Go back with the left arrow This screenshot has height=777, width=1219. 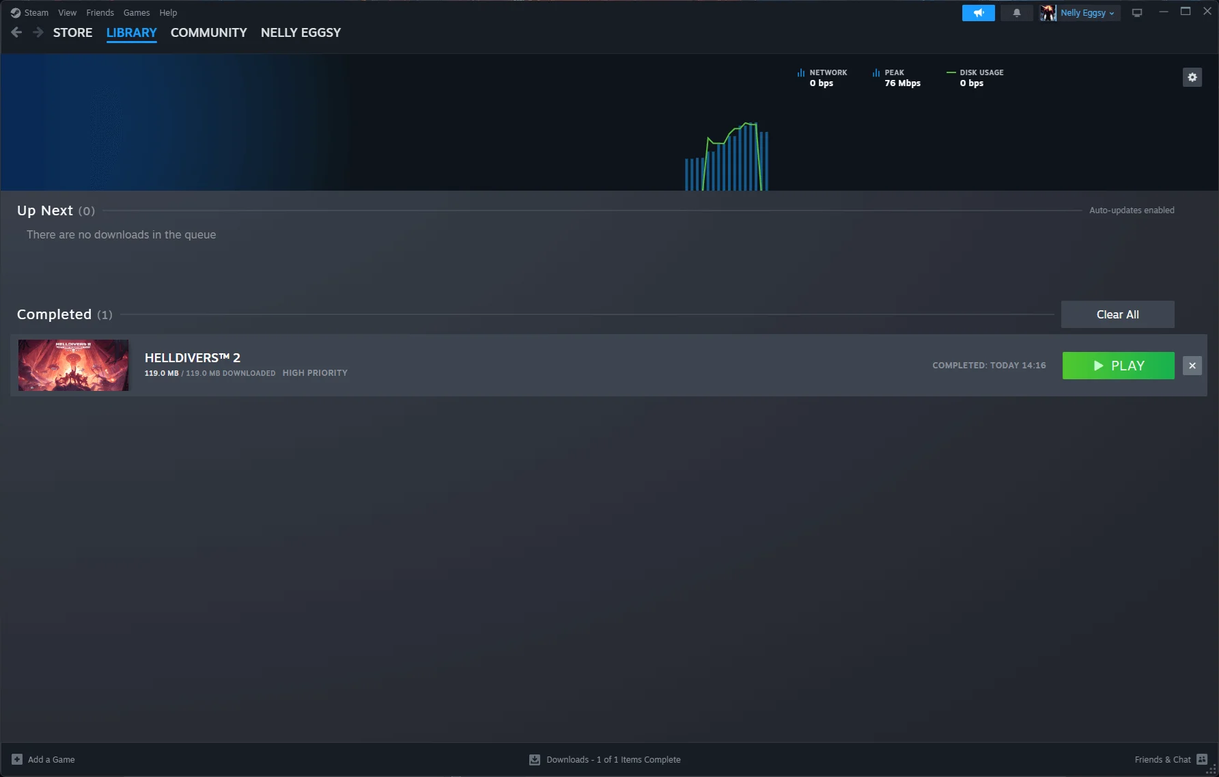[x=17, y=32]
